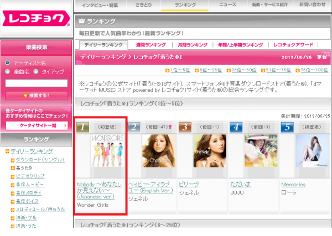Image resolution: width=332 pixels, height=236 pixels.
Task: Click the 検索する! button
Action: click(37, 96)
